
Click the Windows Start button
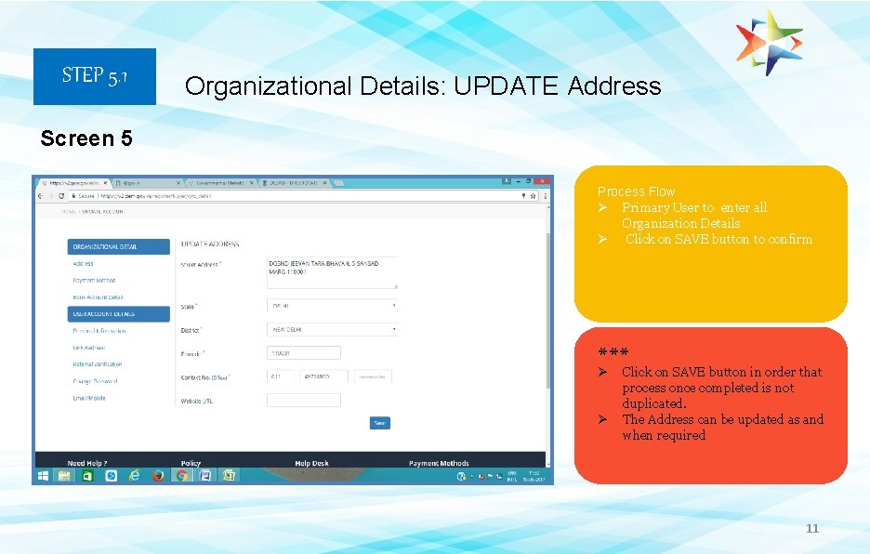point(42,475)
